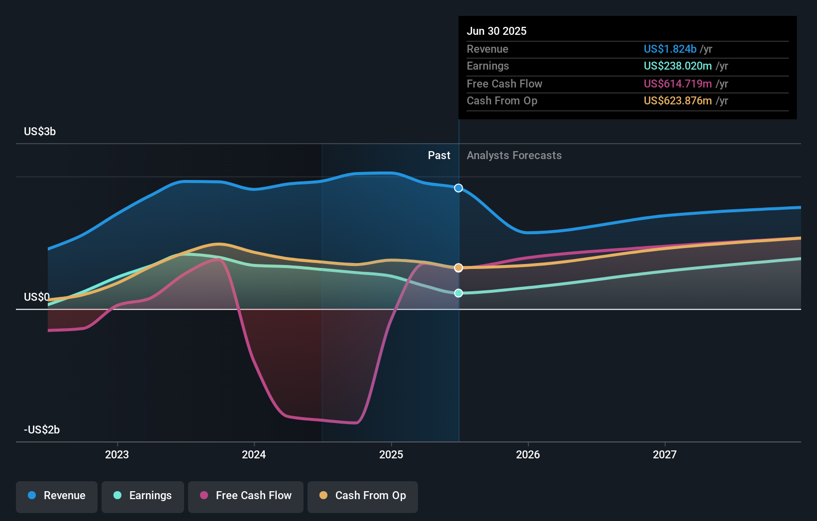Screen dimensions: 817x521
Task: Toggle the Free Cash Flow legend series
Action: coord(246,497)
